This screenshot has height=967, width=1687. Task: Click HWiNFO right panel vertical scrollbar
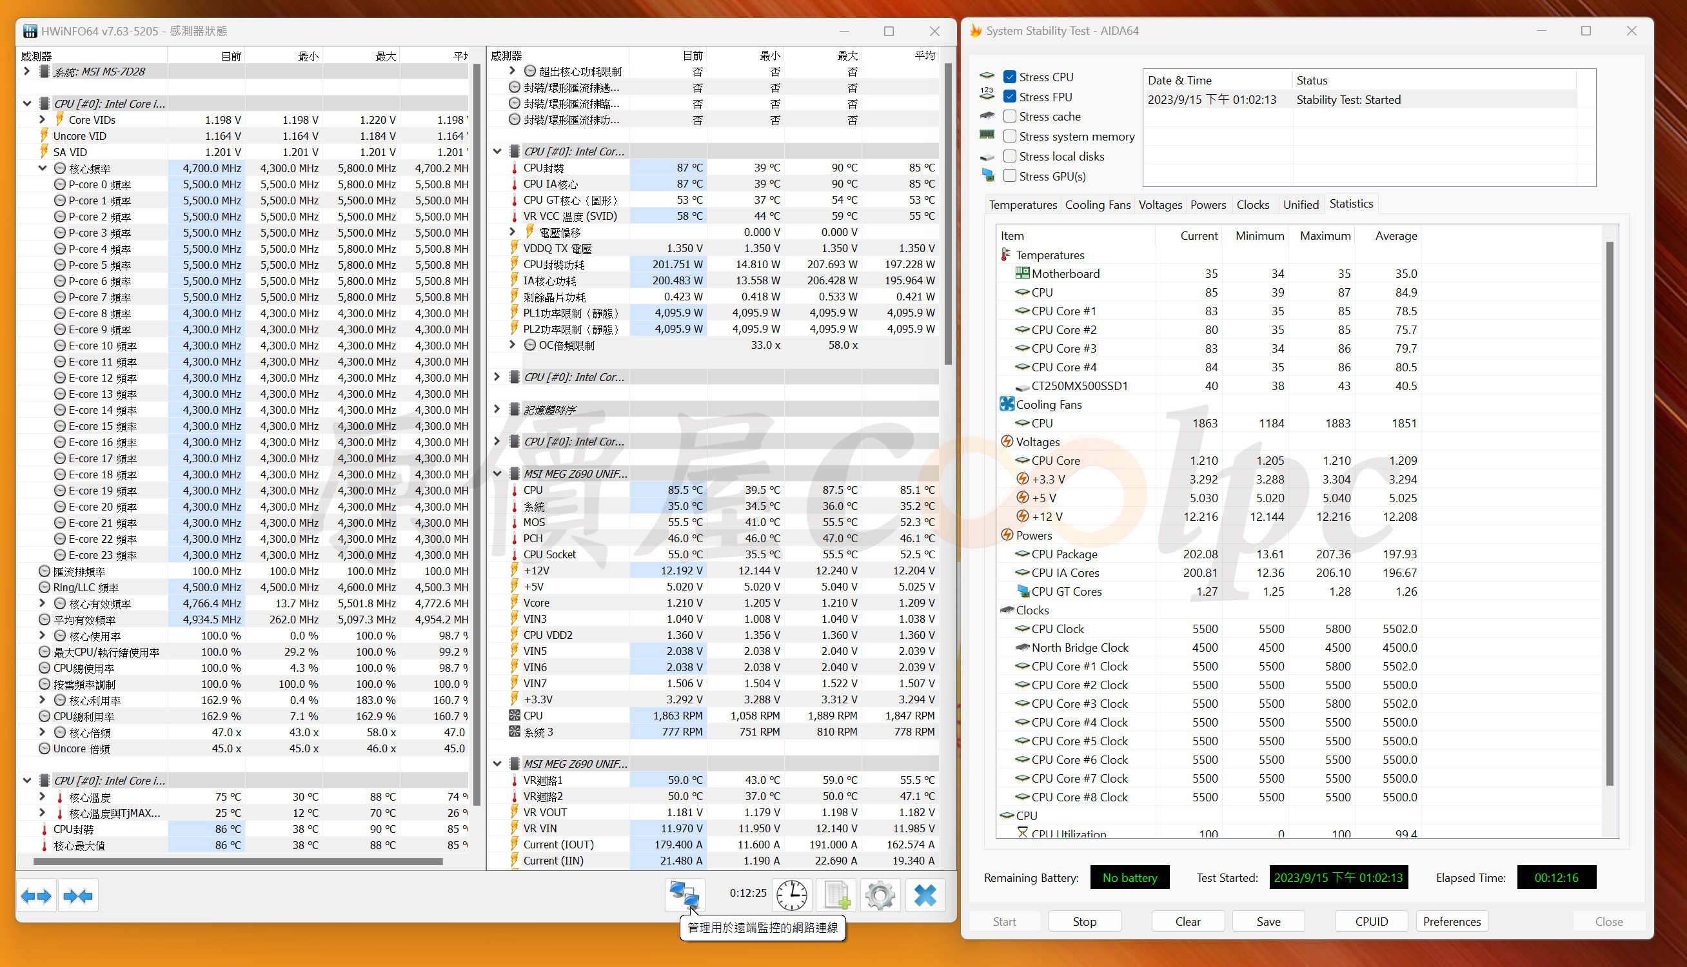tap(948, 213)
